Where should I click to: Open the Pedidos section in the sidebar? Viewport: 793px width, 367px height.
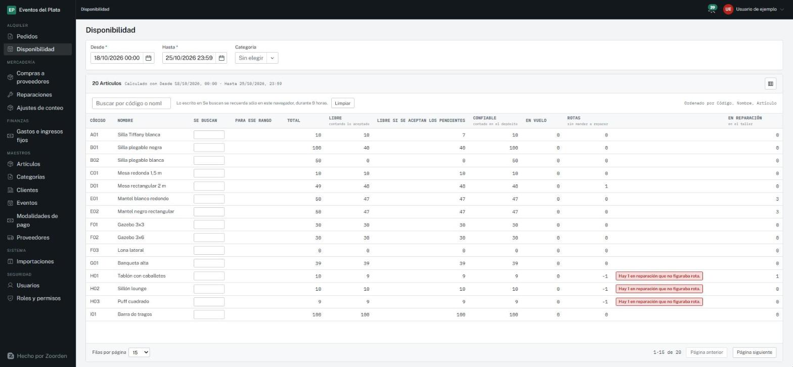(37, 36)
